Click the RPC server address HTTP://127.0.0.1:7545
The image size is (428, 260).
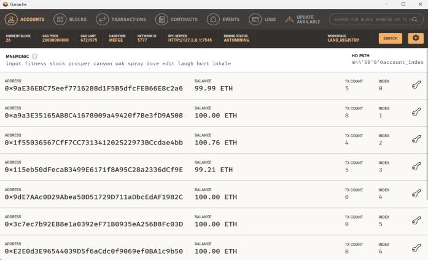190,40
